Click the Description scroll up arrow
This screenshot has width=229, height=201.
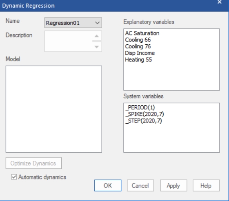[96, 36]
